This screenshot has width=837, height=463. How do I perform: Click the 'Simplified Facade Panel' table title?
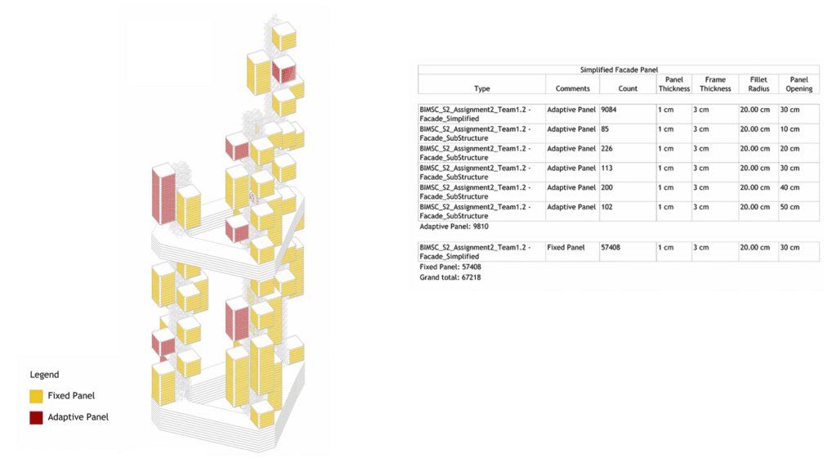(x=618, y=70)
